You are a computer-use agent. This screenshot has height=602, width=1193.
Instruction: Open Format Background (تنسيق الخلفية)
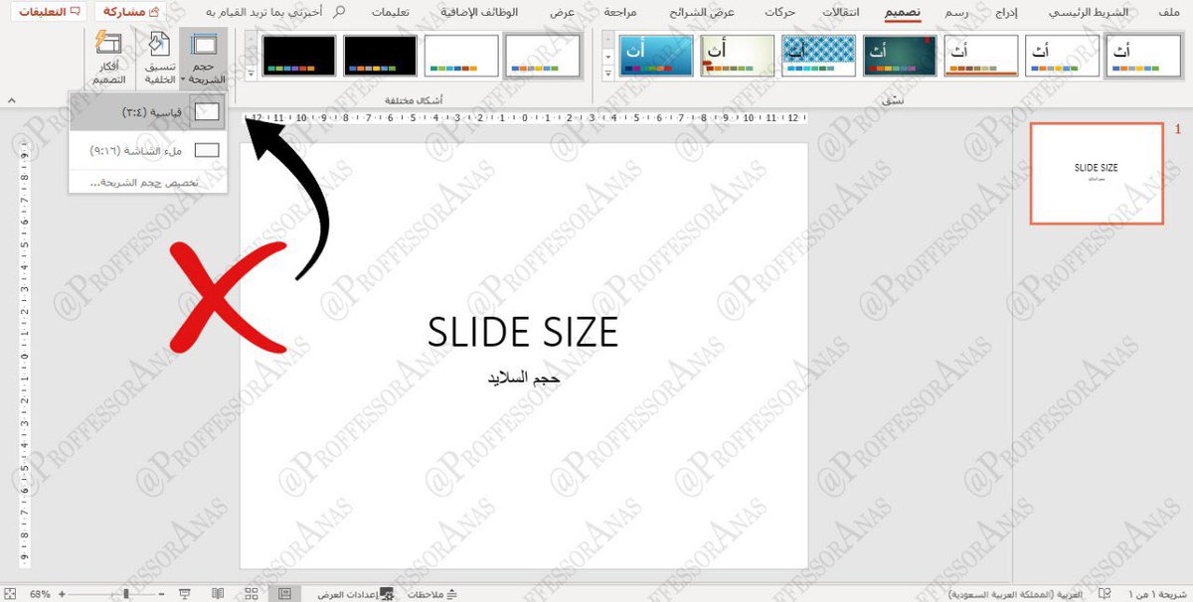tap(160, 58)
